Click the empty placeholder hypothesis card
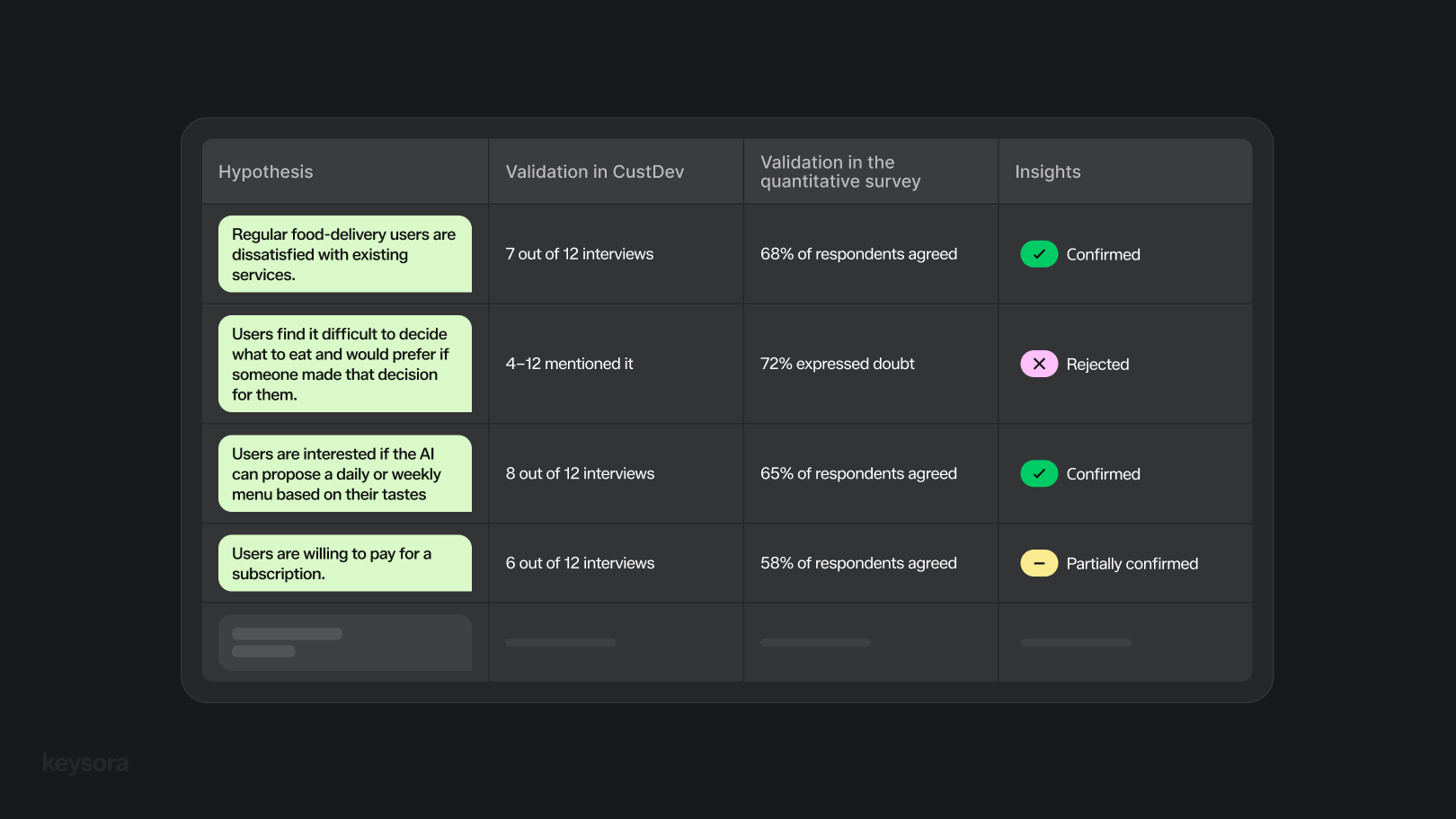 click(344, 642)
